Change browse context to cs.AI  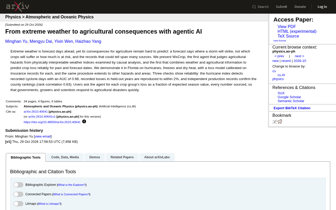pyautogui.click(x=281, y=75)
